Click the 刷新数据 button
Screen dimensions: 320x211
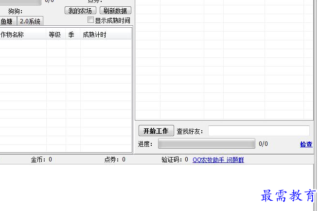[x=115, y=11]
